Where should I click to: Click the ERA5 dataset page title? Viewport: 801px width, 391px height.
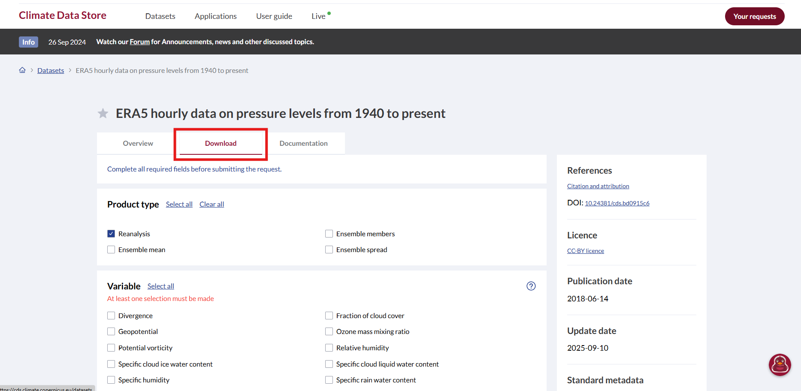click(x=281, y=114)
